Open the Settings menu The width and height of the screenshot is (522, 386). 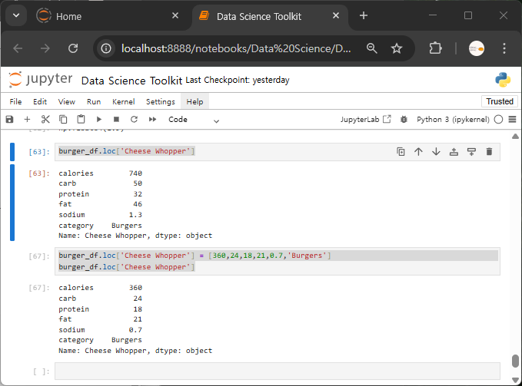(x=161, y=101)
